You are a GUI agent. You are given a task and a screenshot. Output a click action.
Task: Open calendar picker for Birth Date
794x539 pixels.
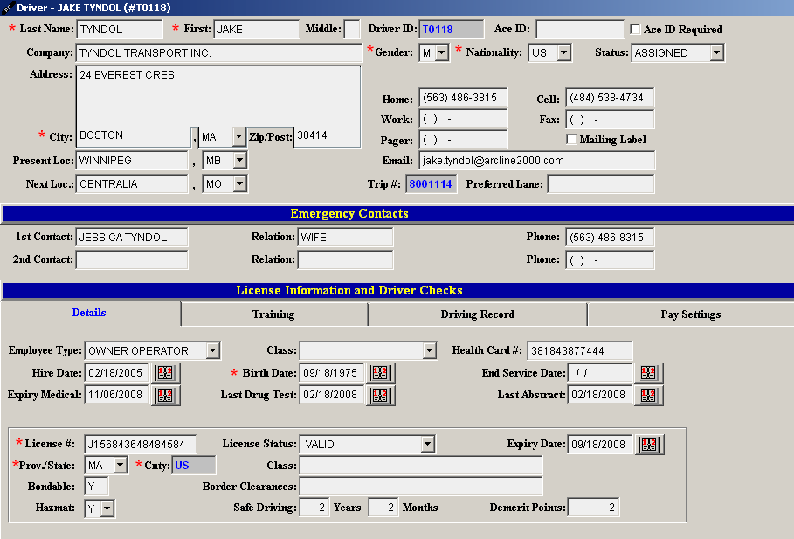pyautogui.click(x=380, y=373)
